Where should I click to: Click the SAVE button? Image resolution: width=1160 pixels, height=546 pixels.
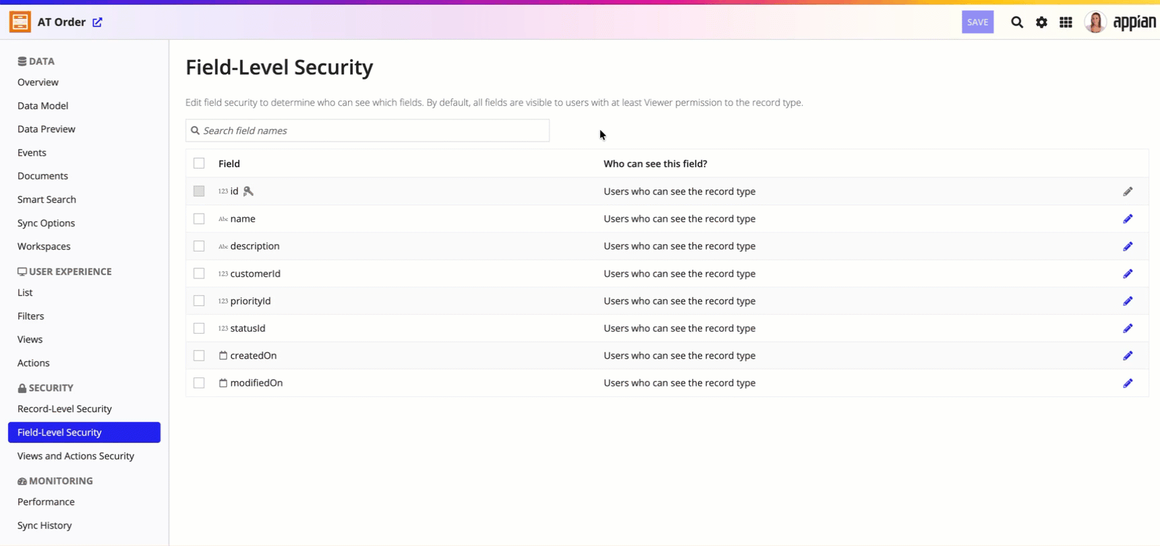coord(977,22)
